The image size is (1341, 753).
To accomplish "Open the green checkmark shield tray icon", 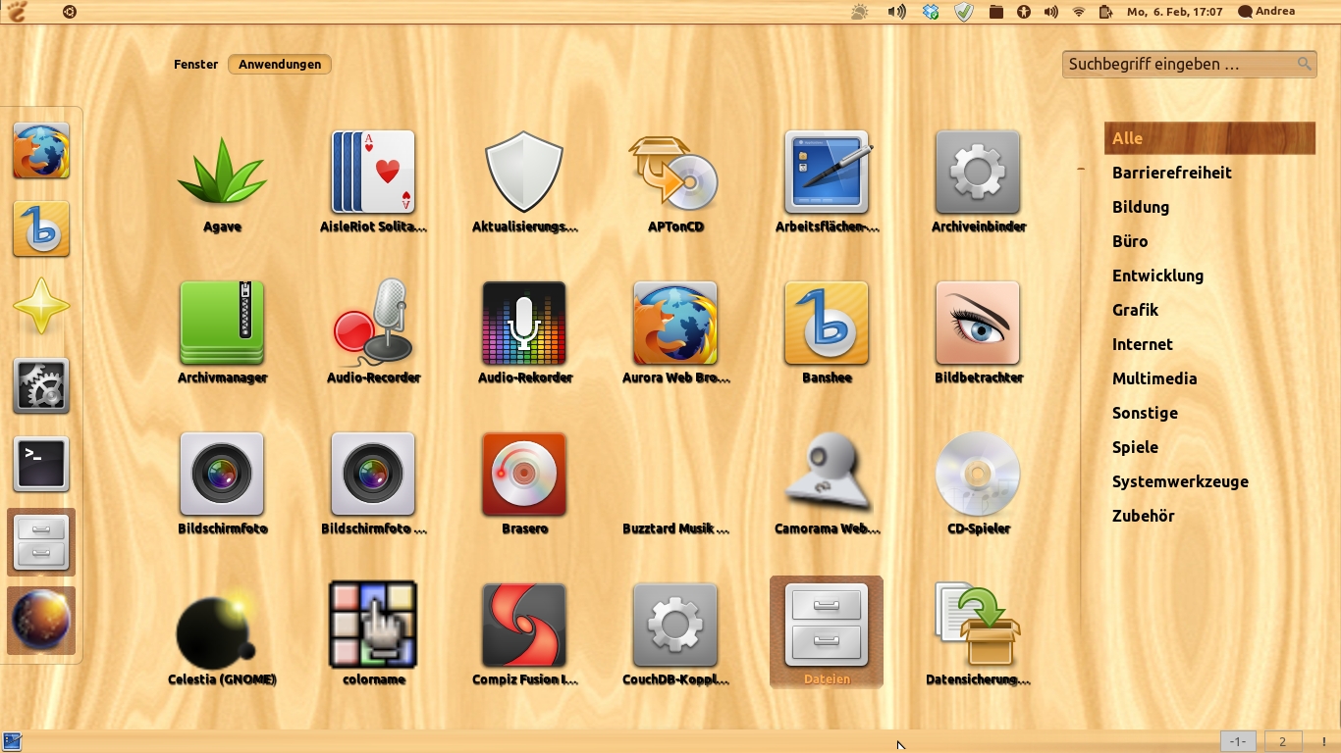I will point(964,12).
